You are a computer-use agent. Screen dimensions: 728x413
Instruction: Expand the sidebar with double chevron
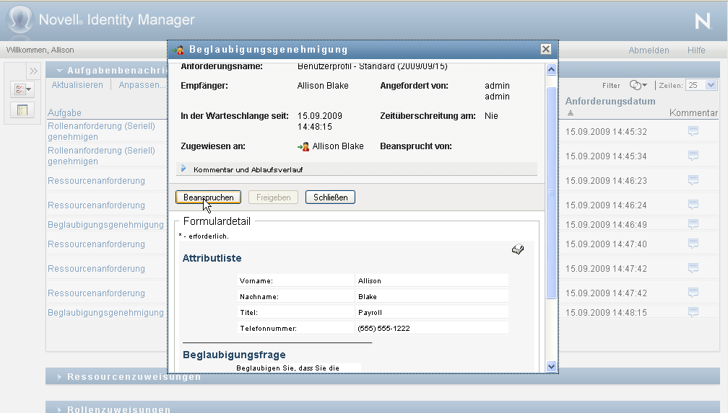(34, 71)
